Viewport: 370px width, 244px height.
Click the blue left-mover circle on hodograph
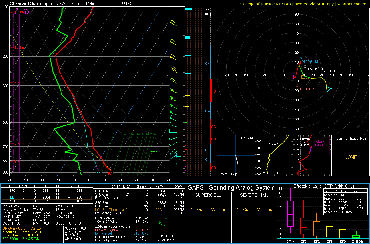301,58
